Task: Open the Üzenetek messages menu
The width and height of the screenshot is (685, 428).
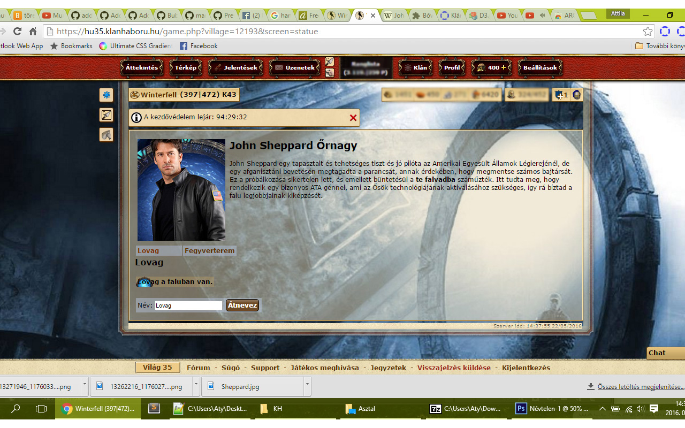Action: [x=294, y=68]
